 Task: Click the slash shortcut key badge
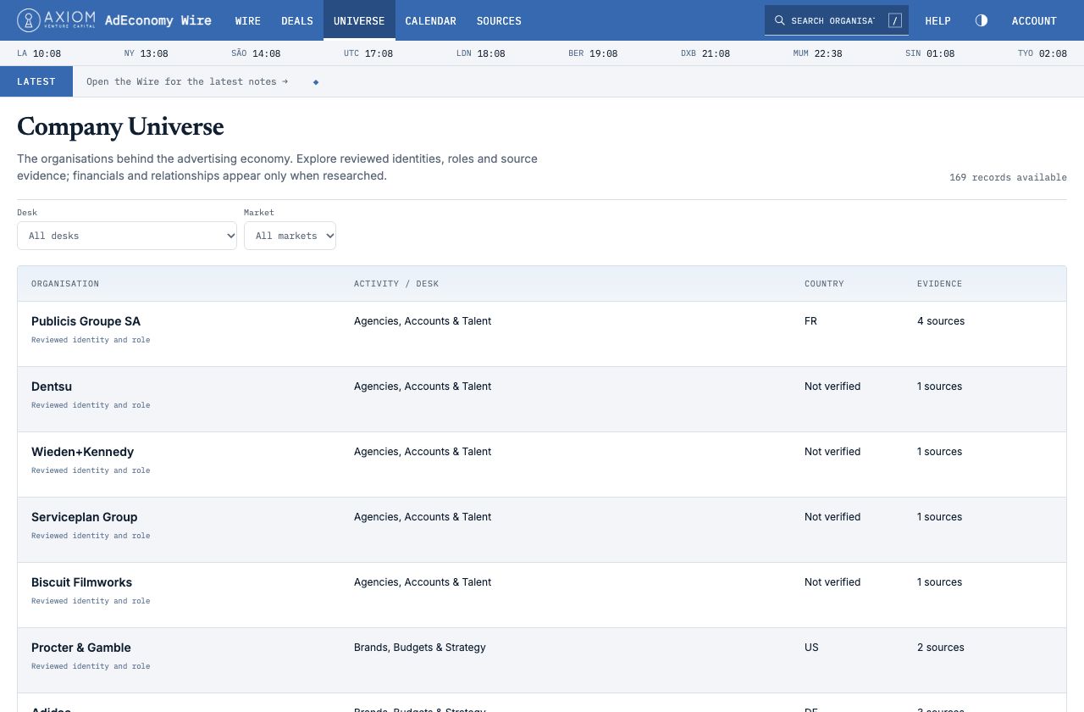(x=894, y=20)
